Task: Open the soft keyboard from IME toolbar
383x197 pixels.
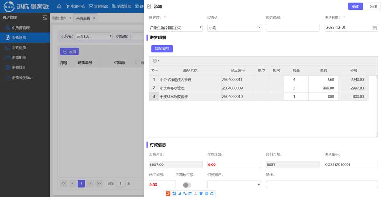Action: coord(190,193)
